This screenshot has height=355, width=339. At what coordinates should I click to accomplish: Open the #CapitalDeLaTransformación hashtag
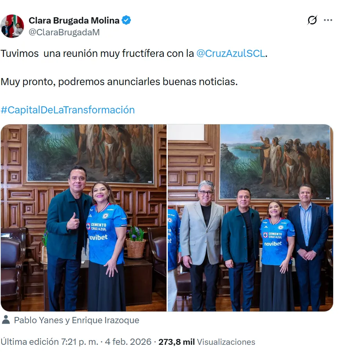tap(68, 110)
